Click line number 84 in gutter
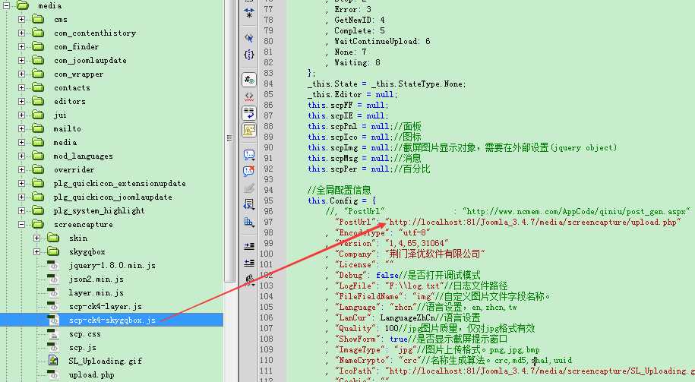The image size is (695, 382). [x=268, y=84]
